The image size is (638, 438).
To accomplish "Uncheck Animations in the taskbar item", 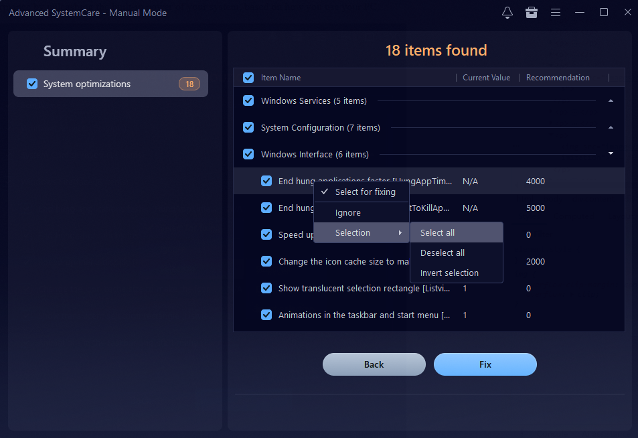I will tap(266, 315).
